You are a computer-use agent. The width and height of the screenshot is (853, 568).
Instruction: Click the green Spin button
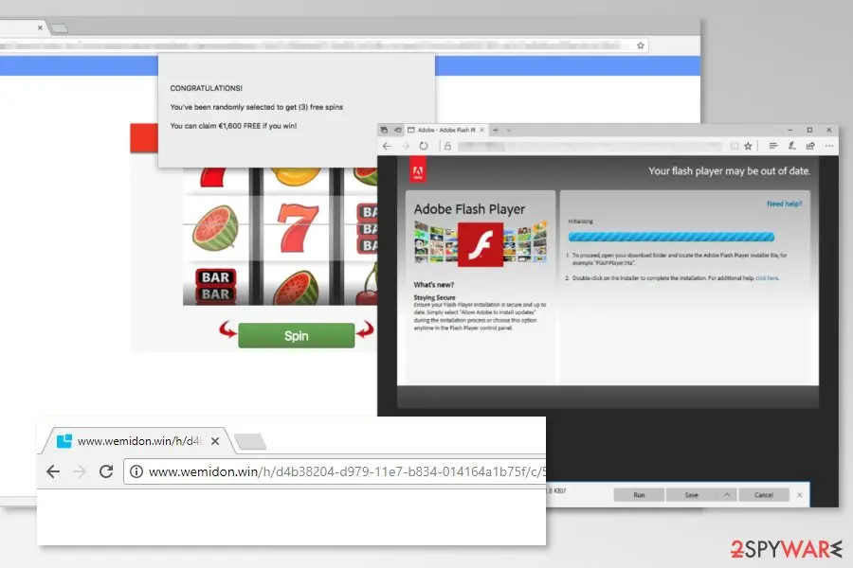[x=296, y=336]
